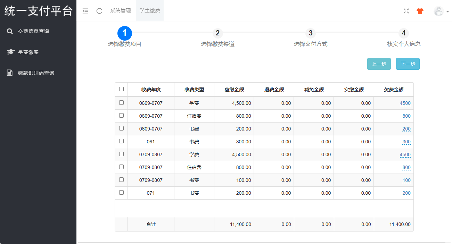This screenshot has width=452, height=244.
Task: Click 欠费金额 link 200 for 0609-0707 书费
Action: (406, 129)
